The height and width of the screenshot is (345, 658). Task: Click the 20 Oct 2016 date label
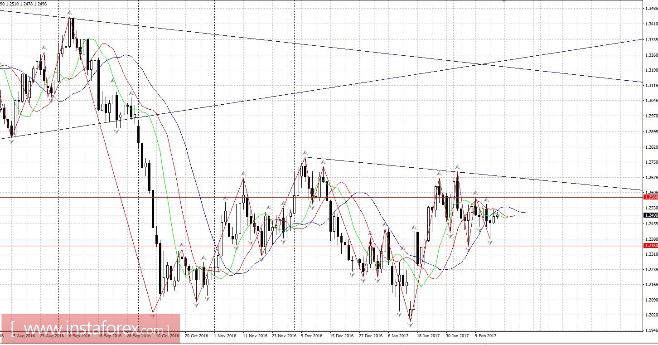[196, 336]
